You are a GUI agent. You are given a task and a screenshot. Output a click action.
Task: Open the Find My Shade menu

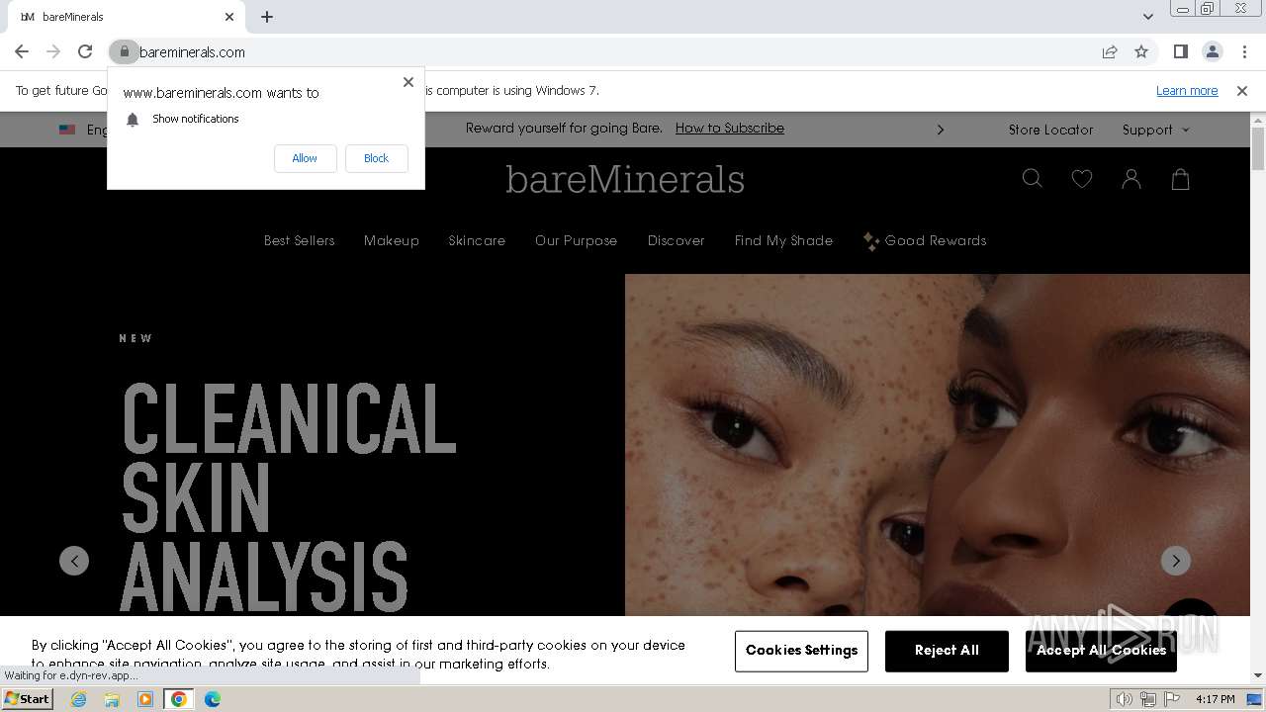783,240
